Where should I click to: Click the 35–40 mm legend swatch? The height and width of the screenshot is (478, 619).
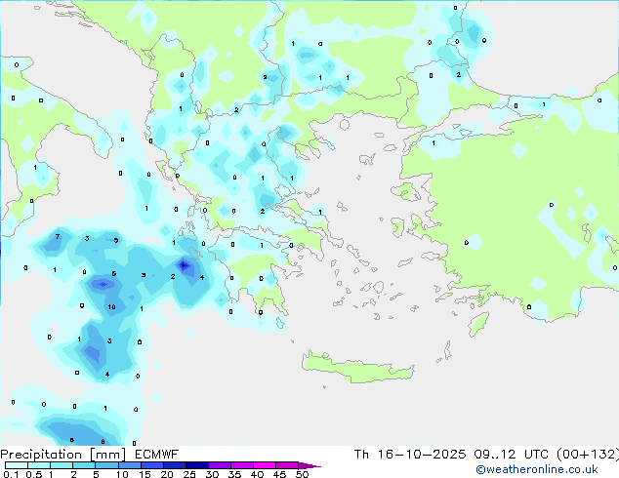click(242, 465)
